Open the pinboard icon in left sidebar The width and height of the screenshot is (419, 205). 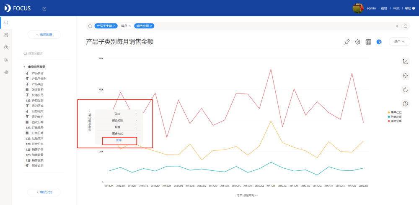(6, 35)
